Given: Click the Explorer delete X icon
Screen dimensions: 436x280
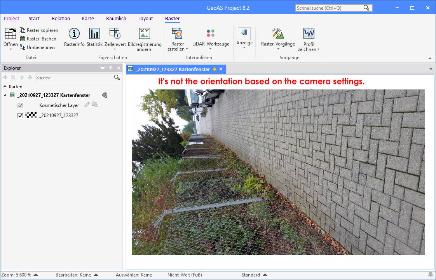Looking at the screenshot, I should tap(13, 77).
